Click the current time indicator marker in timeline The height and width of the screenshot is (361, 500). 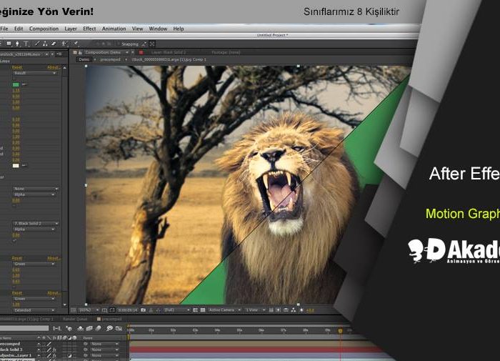coord(340,331)
